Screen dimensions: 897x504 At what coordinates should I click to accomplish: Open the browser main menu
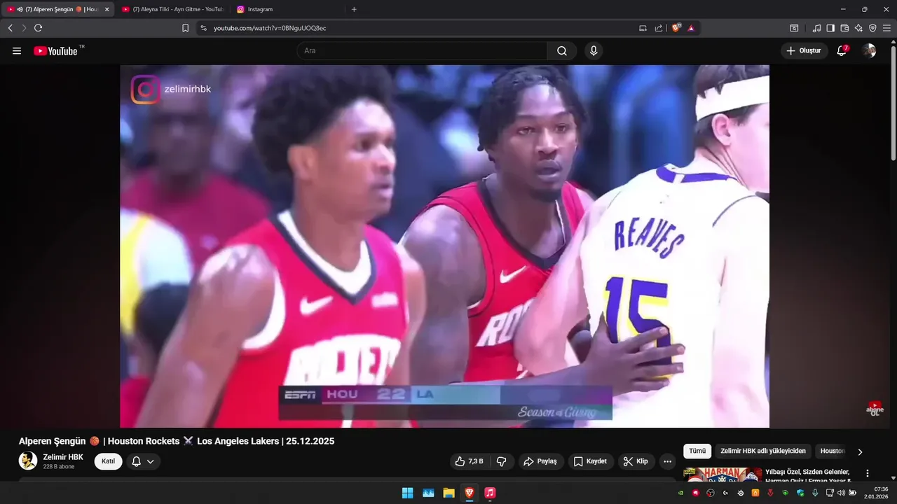[886, 28]
